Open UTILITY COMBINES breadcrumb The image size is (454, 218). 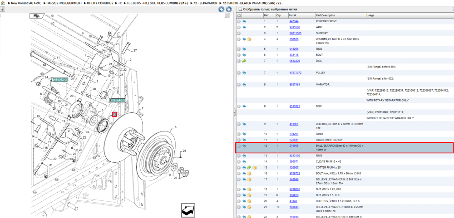click(x=100, y=3)
